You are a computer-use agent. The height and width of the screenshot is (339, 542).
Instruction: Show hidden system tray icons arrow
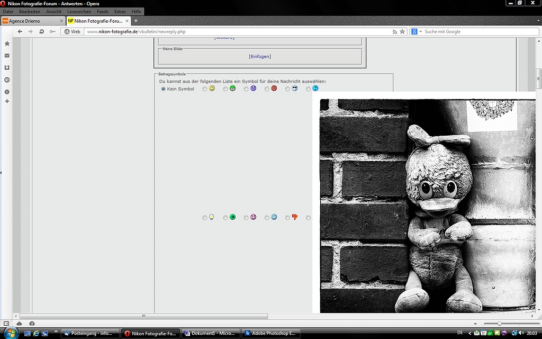click(x=470, y=333)
